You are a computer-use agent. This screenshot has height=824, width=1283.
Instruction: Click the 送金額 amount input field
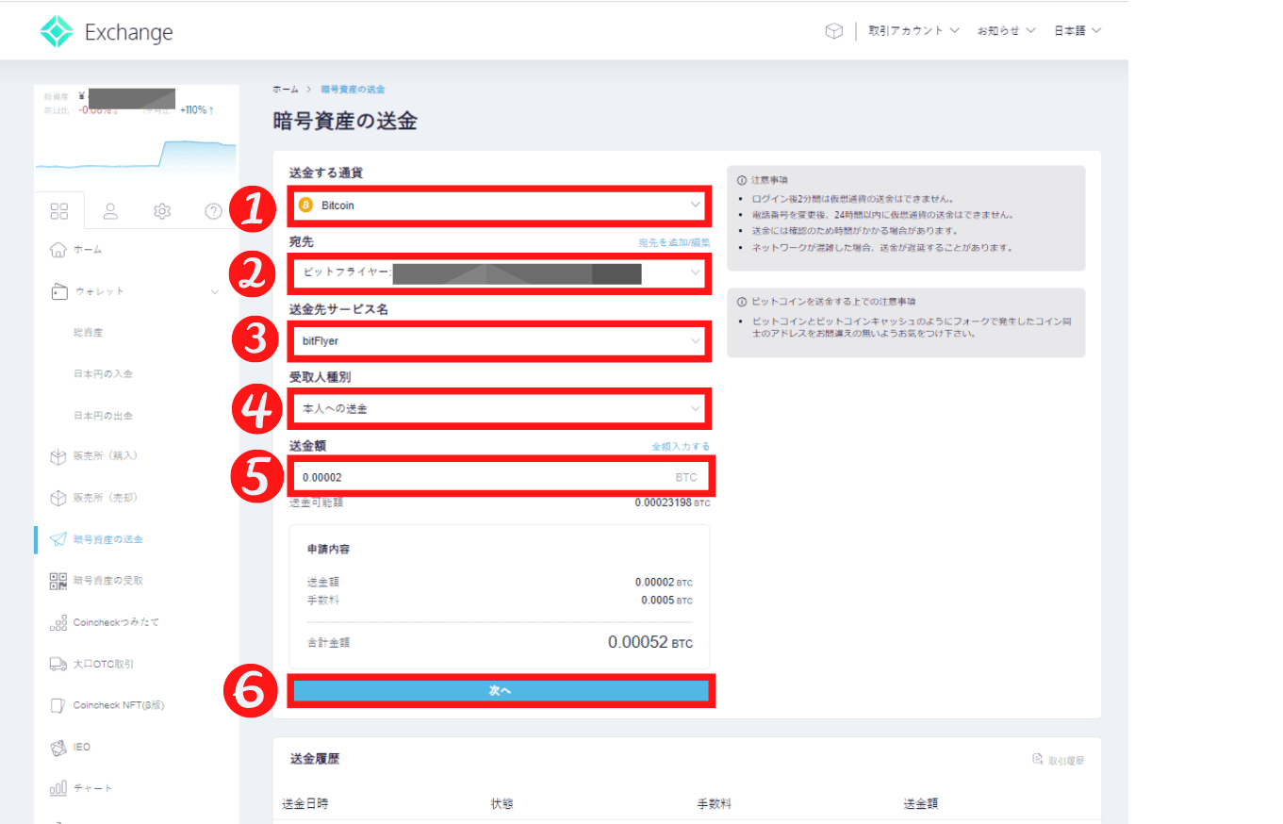(x=502, y=477)
